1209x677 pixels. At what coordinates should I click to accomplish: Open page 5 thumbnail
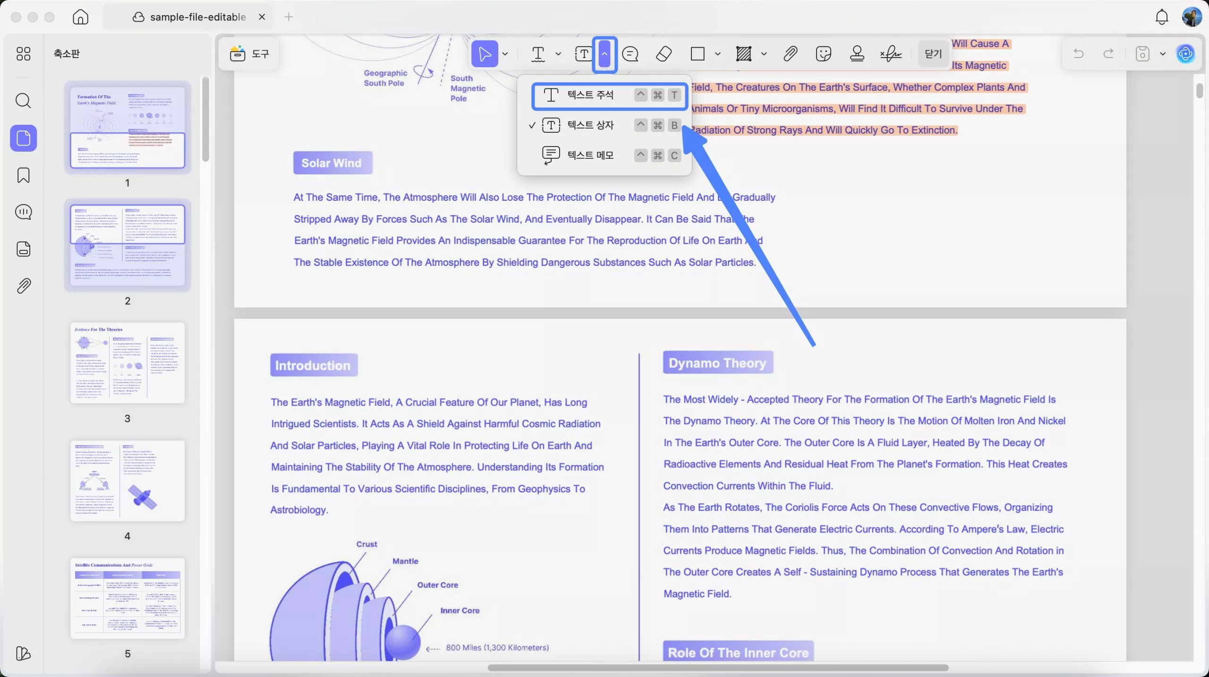click(x=128, y=598)
